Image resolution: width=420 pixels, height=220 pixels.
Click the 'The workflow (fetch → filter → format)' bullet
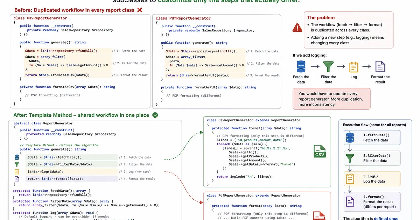tap(346, 27)
